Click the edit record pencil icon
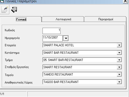 click(x=5, y=9)
